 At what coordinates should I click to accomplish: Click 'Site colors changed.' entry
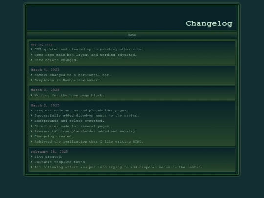point(56,60)
